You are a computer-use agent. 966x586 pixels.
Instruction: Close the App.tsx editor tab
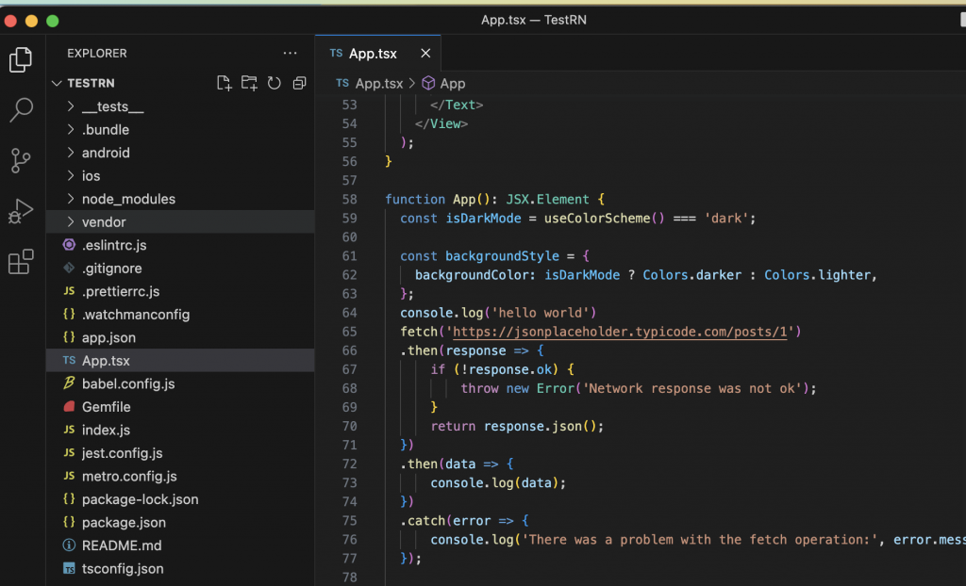click(425, 54)
